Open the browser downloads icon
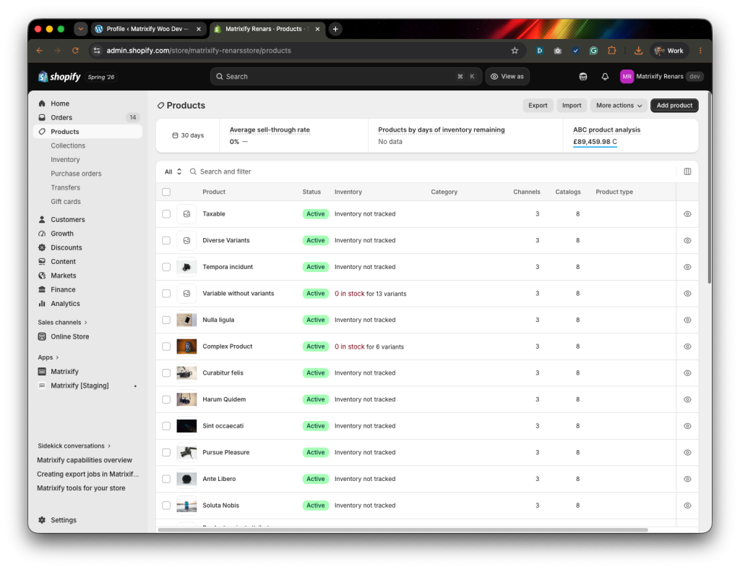The height and width of the screenshot is (570, 740). [638, 51]
